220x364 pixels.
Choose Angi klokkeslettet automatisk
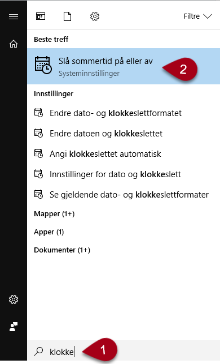coord(124,154)
